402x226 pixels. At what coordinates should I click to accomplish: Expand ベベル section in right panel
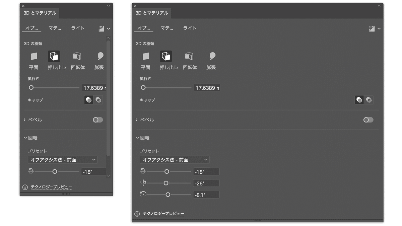pos(137,120)
